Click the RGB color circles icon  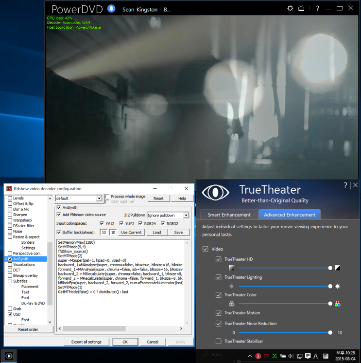coord(337,304)
